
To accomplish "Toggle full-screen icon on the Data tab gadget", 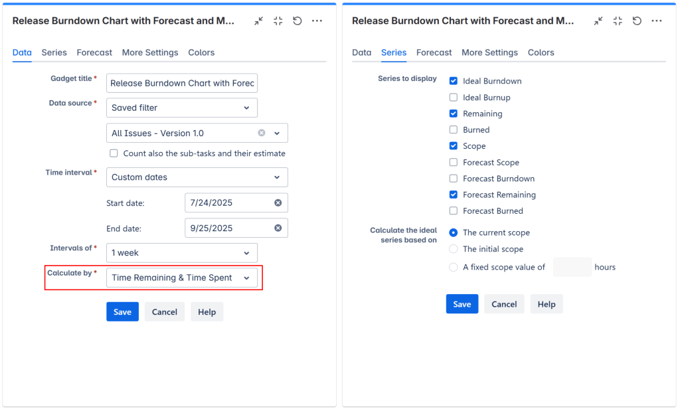I will point(278,21).
